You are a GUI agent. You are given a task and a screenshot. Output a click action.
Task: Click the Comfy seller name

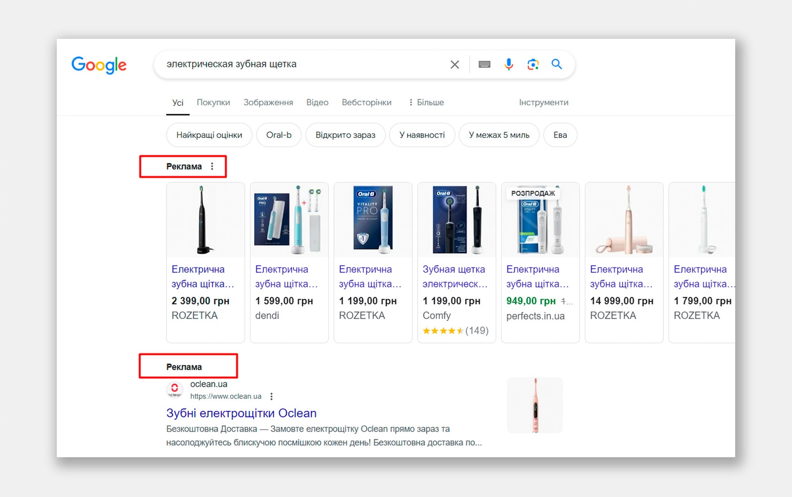[x=437, y=316]
